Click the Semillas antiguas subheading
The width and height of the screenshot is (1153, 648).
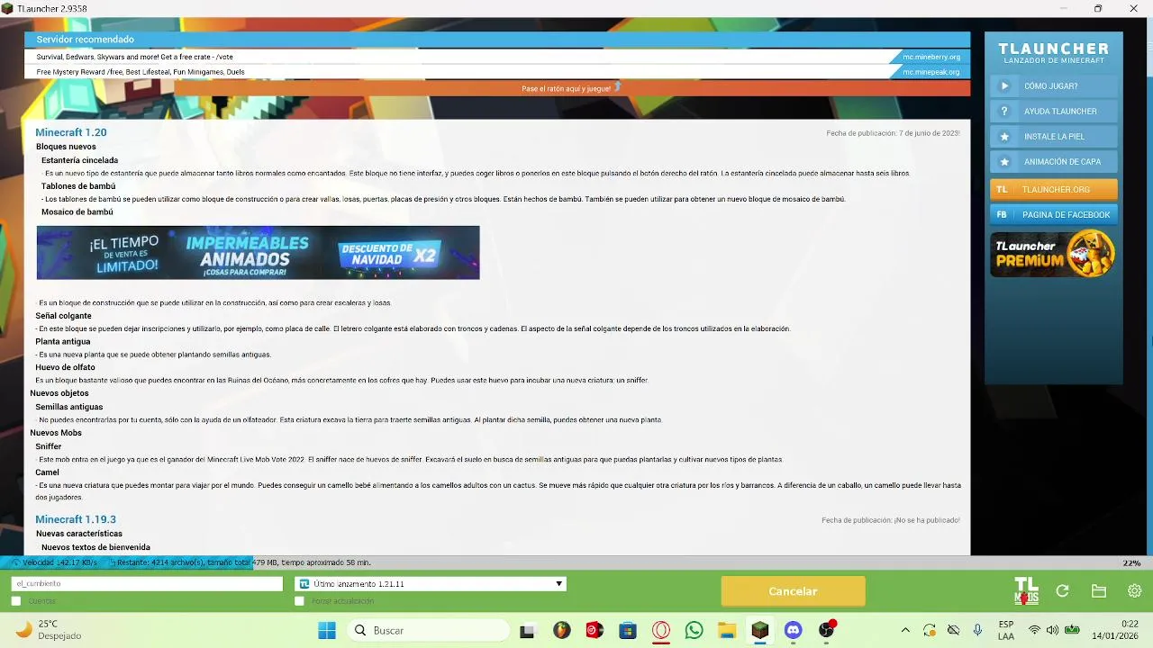(x=69, y=407)
